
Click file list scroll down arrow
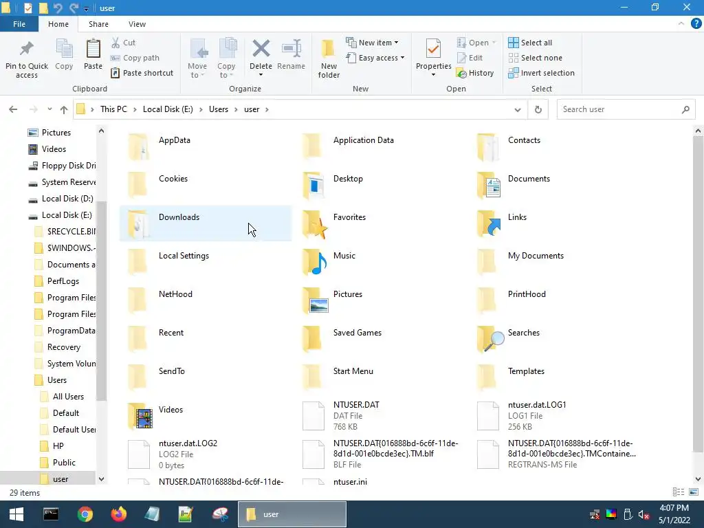click(x=698, y=479)
